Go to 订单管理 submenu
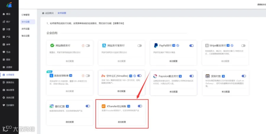The width and height of the screenshot is (266, 134). click(25, 15)
